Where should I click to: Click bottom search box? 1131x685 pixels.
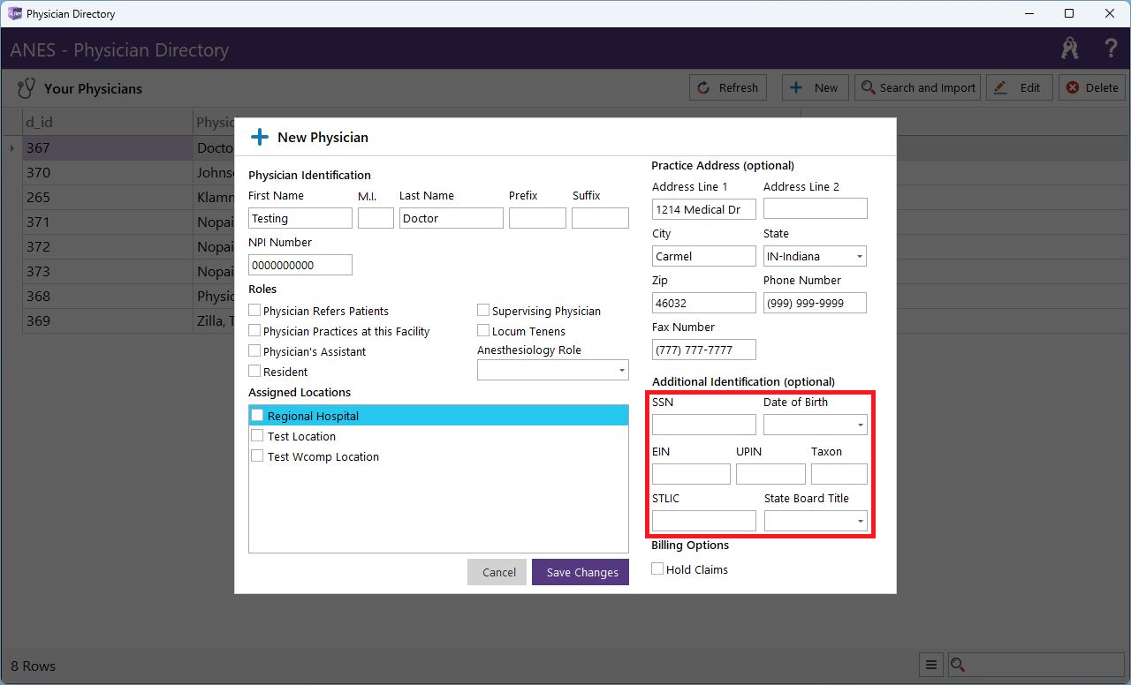click(x=1036, y=666)
